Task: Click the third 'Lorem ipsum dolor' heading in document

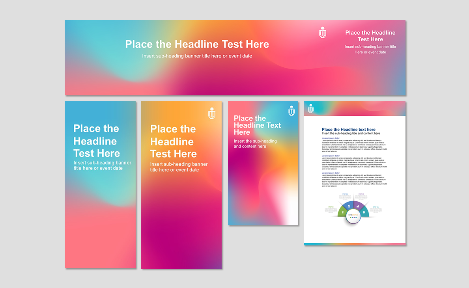Action: 331,173
